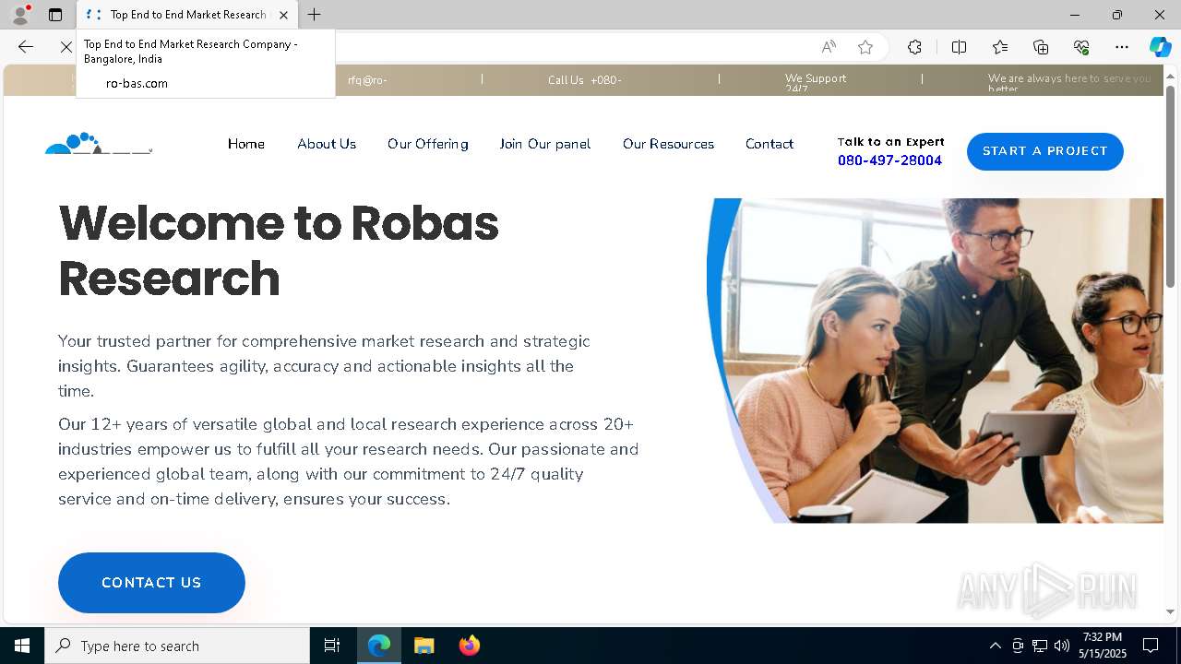Viewport: 1181px width, 664px height.
Task: Toggle Read aloud in address bar
Action: [829, 47]
